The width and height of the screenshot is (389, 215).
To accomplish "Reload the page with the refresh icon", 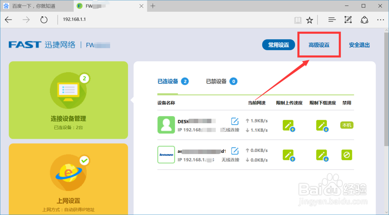I will point(44,20).
